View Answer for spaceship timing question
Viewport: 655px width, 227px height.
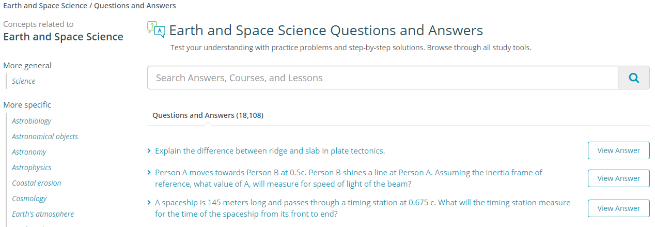(x=619, y=208)
